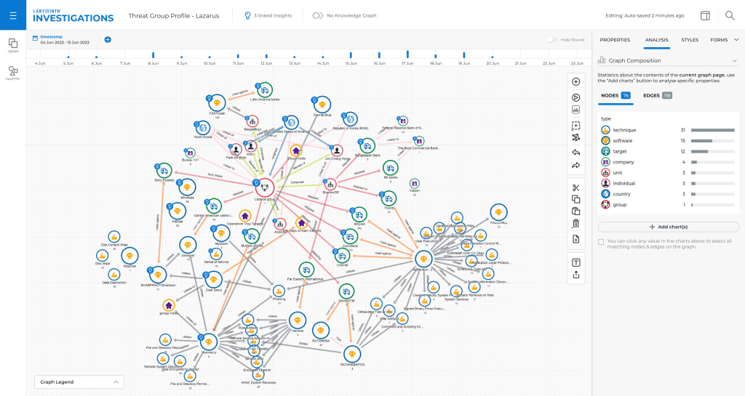745x396 pixels.
Task: Click the technique count bar in chart
Action: [713, 130]
